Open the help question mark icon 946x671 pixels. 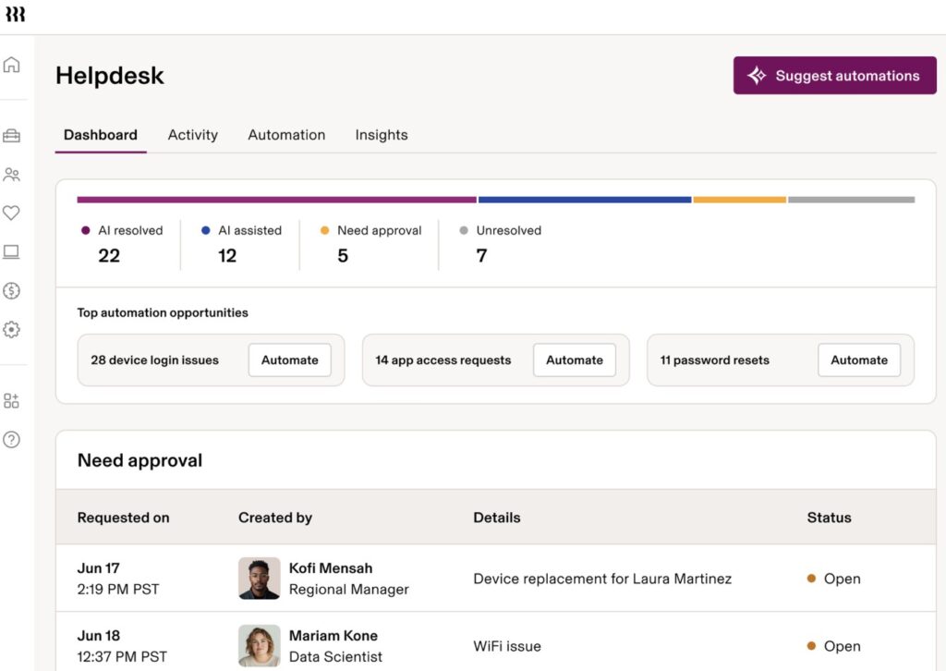11,439
